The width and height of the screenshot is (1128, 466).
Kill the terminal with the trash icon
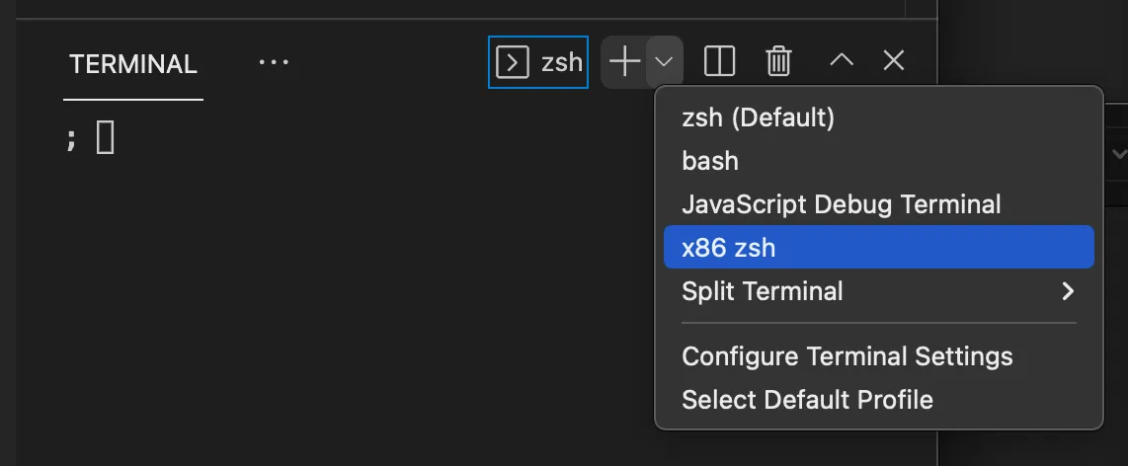click(x=778, y=62)
